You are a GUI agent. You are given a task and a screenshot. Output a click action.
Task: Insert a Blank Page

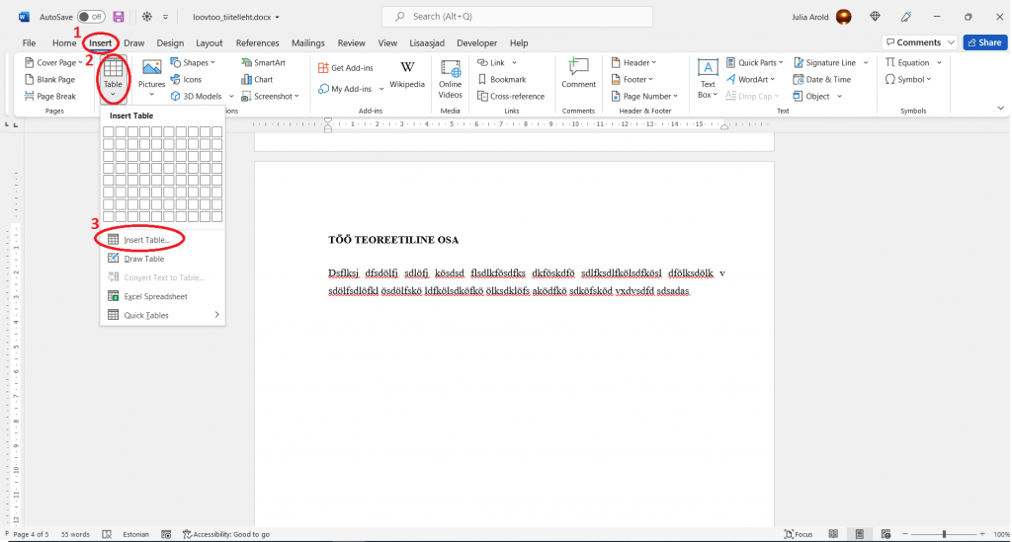[49, 79]
